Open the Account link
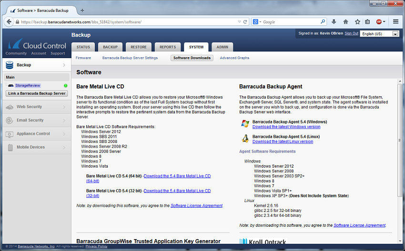 pos(39,53)
